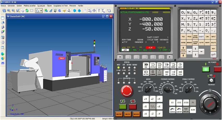This screenshot has width=222, height=120.
Task: Click the -X jog axis key
Action: pyautogui.click(x=145, y=106)
